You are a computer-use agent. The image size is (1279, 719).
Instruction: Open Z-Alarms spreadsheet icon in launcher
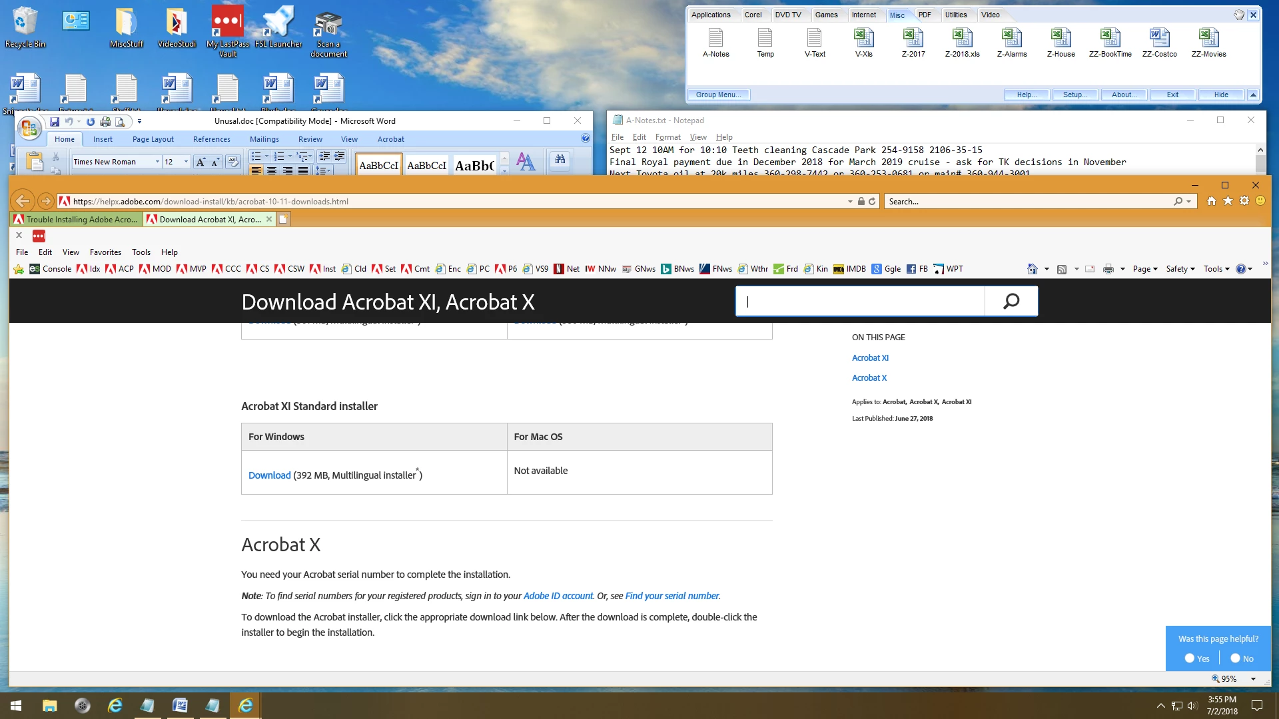1011,39
